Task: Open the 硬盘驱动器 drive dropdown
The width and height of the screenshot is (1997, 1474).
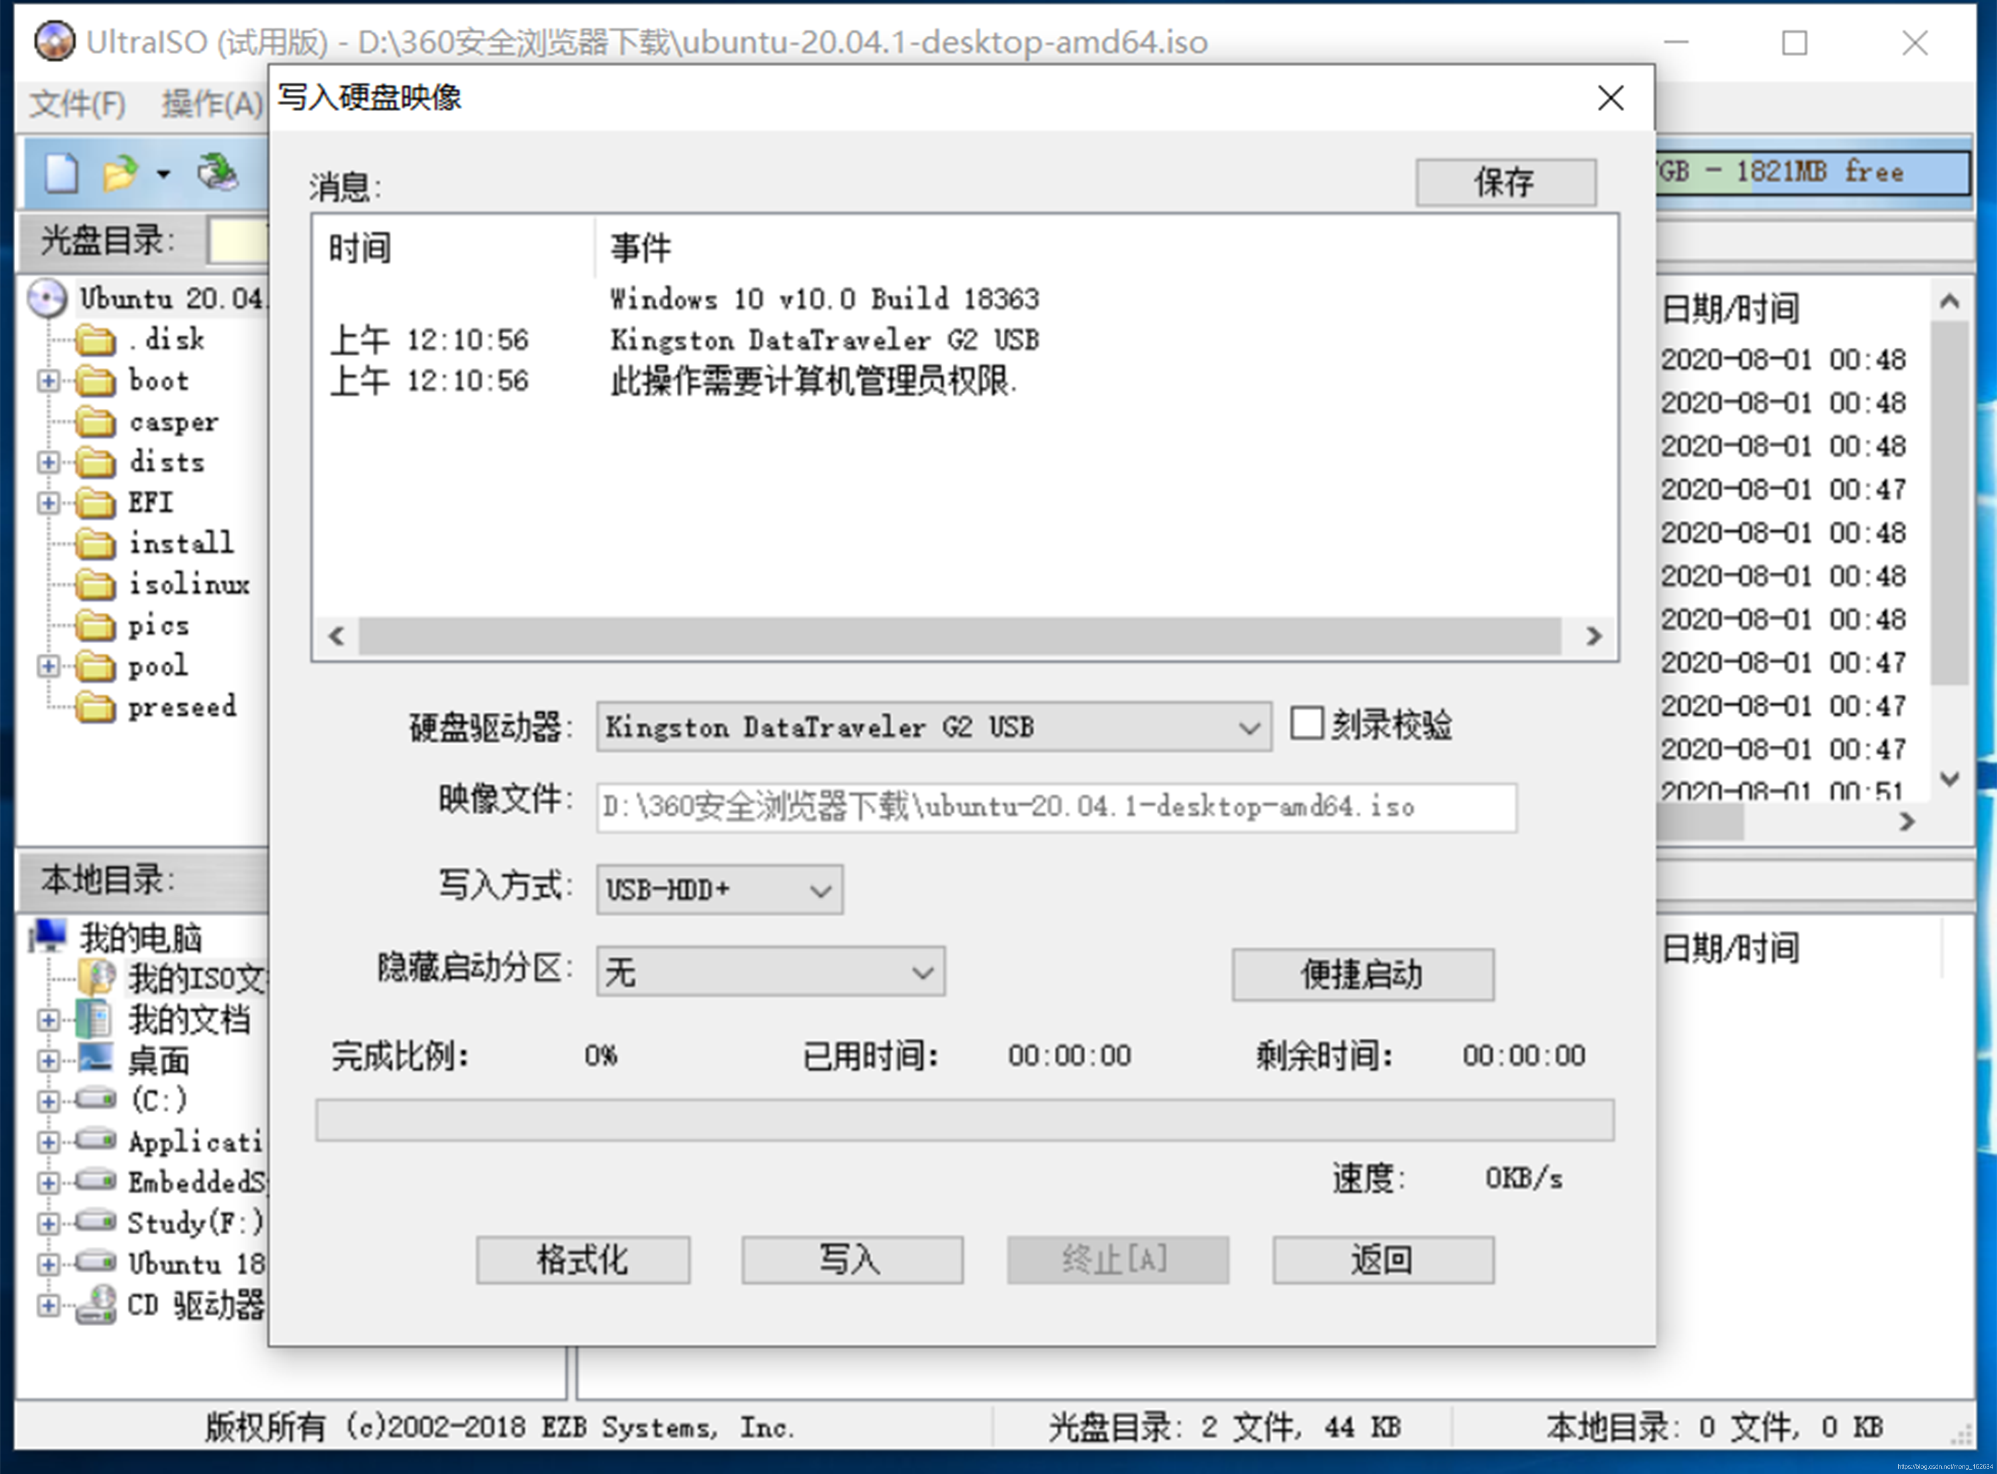Action: (x=934, y=726)
